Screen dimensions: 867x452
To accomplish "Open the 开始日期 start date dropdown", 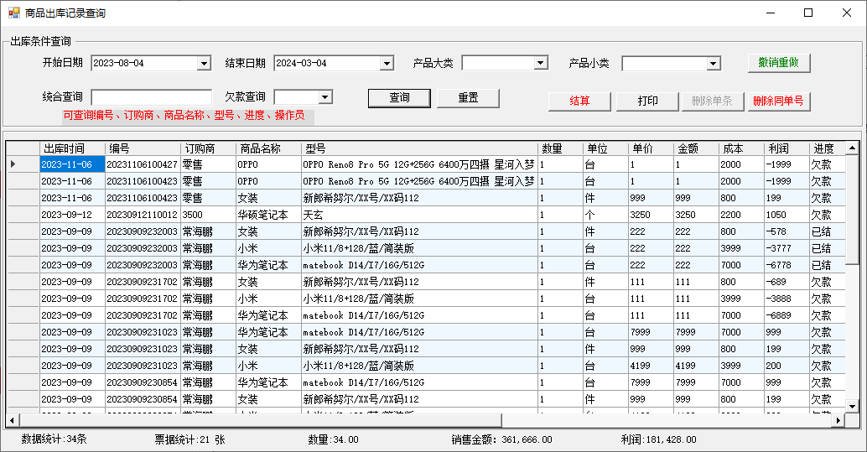I will (204, 64).
